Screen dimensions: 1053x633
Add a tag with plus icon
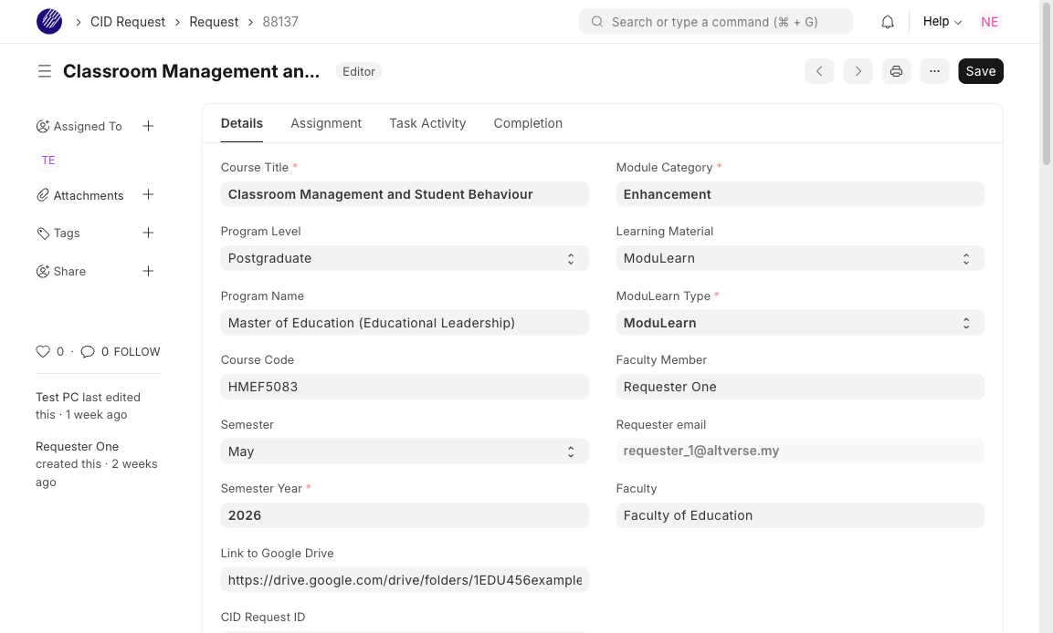[x=148, y=233]
